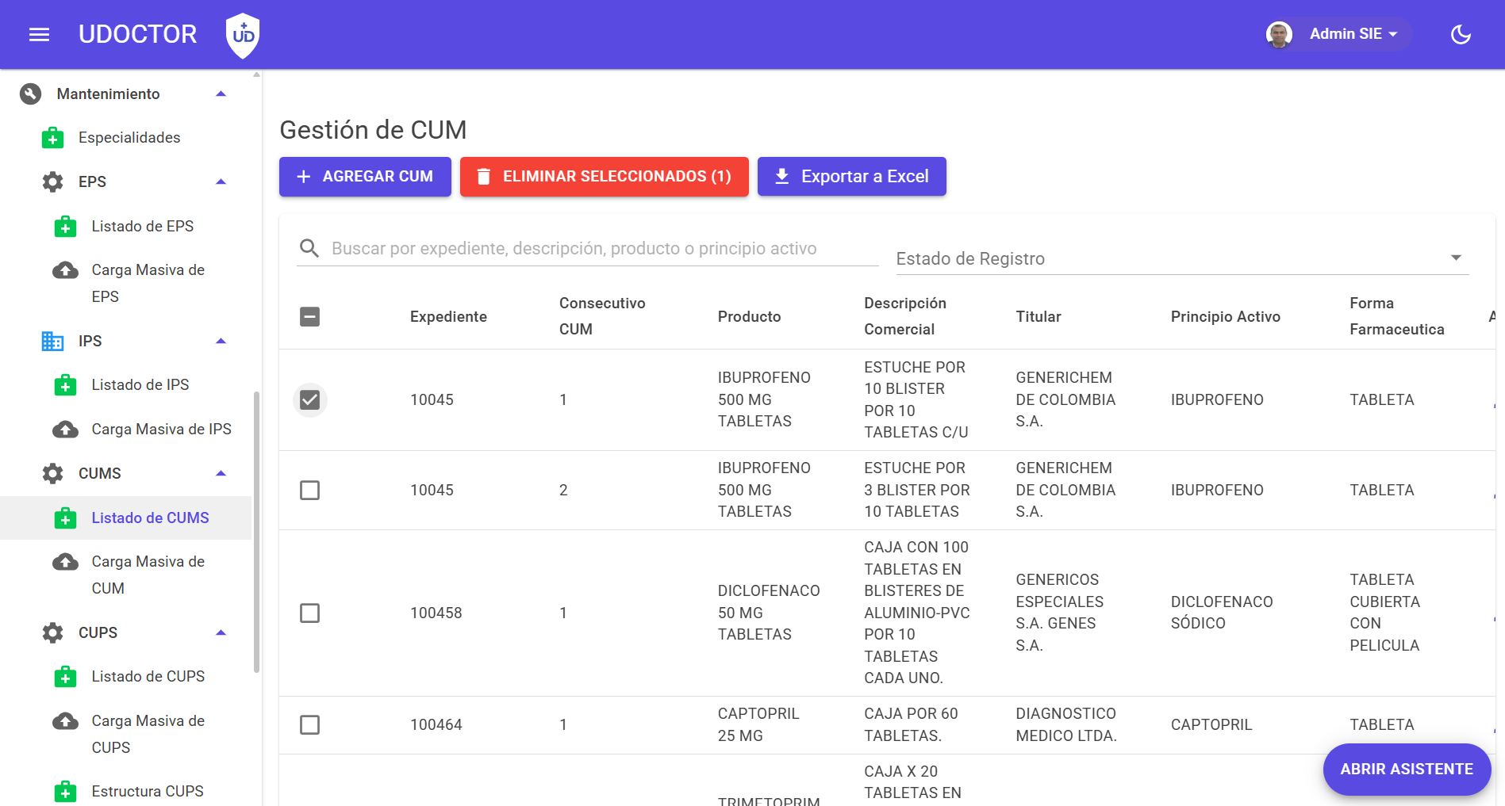
Task: Open the Estado de Registro dropdown
Action: pyautogui.click(x=1182, y=258)
